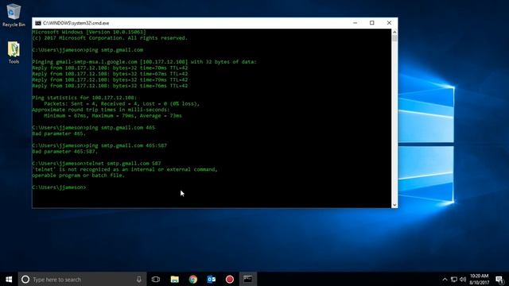Viewport: 509px width, 286px height.
Task: Click the C:\WINDOWS\system32\cmd.exe title text
Action: point(76,23)
